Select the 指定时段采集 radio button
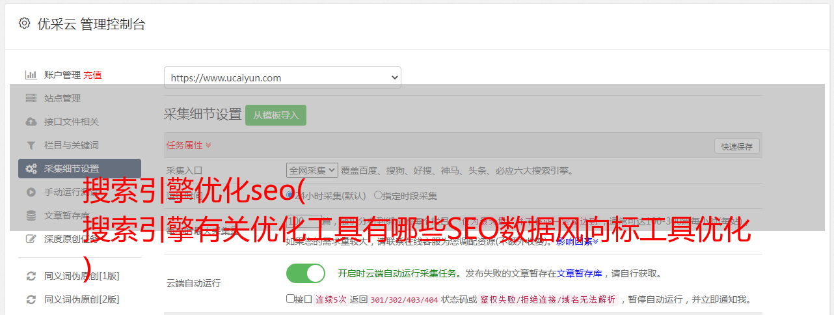834x315 pixels. [378, 195]
